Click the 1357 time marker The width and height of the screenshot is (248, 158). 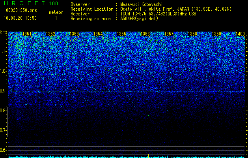[x=169, y=34]
